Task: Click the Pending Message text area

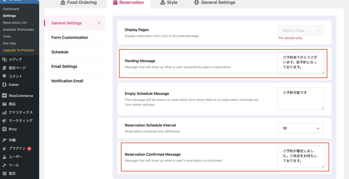Action: click(301, 63)
